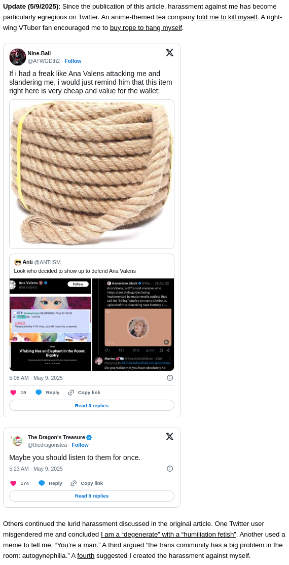Image resolution: width=289 pixels, height=565 pixels.
Task: Follow @ATWGDth2 account
Action: [x=73, y=61]
